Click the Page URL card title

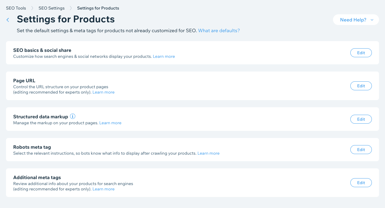pyautogui.click(x=24, y=80)
